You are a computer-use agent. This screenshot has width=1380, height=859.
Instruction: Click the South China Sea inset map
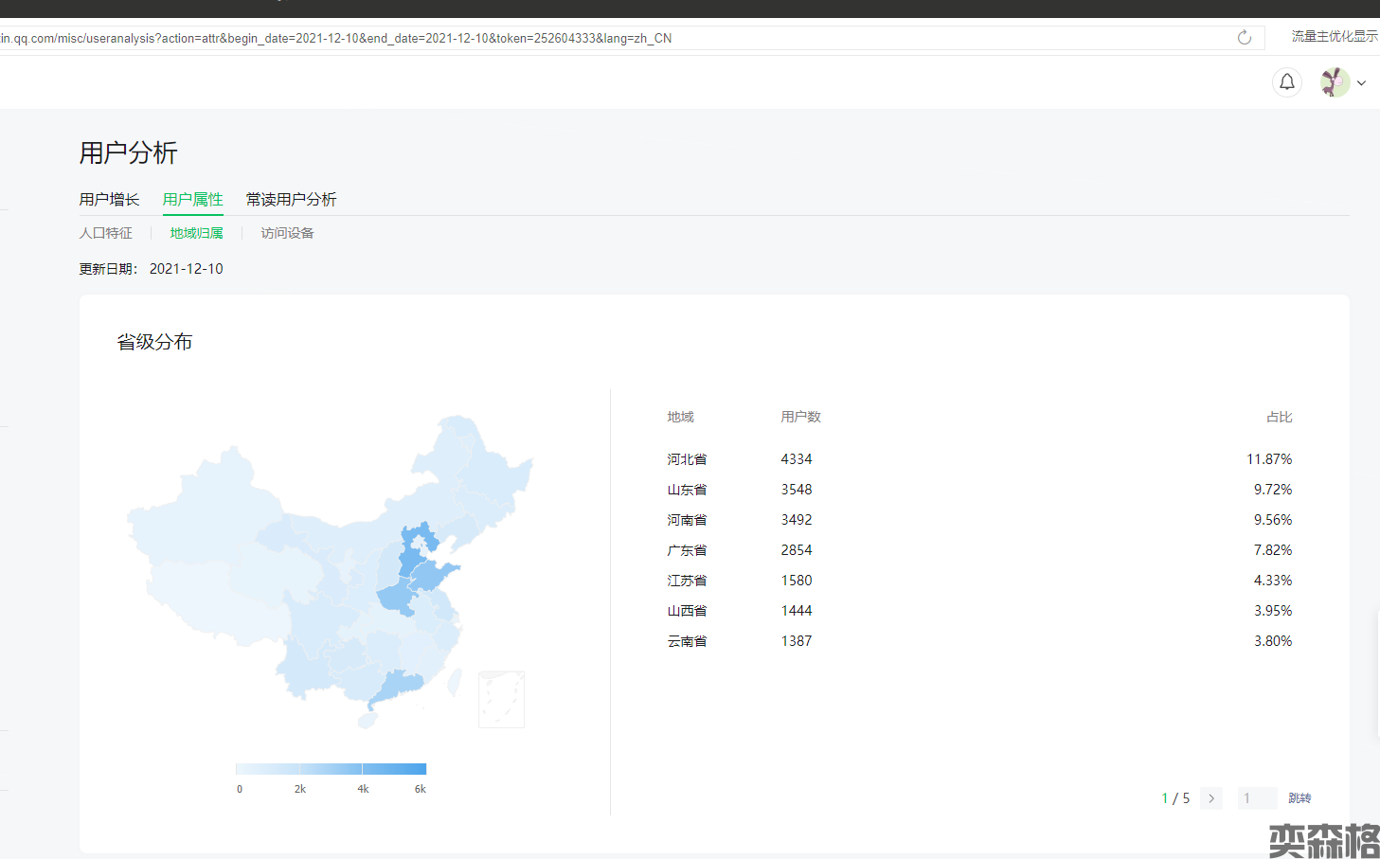pos(501,699)
